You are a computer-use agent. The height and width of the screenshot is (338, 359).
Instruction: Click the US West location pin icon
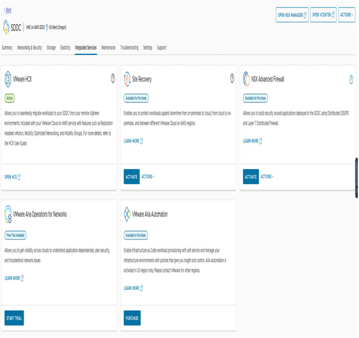47,27
